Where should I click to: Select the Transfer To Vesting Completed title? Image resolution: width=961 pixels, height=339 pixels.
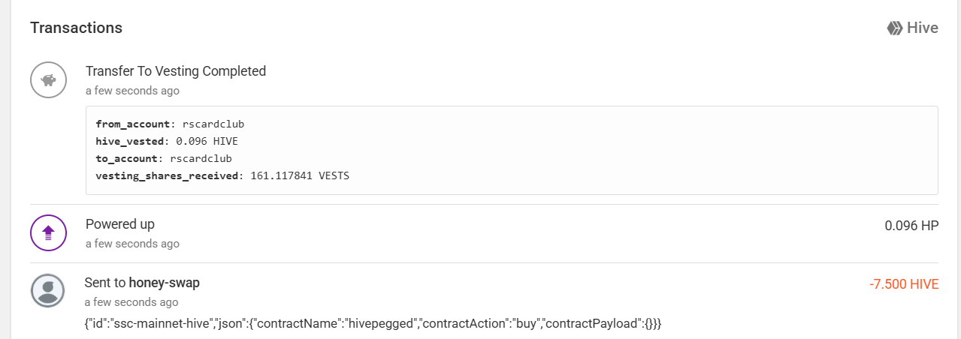(175, 71)
